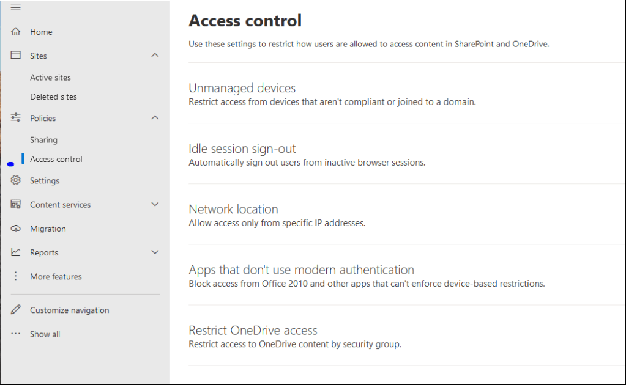Click the Policies sliders icon

pyautogui.click(x=16, y=118)
